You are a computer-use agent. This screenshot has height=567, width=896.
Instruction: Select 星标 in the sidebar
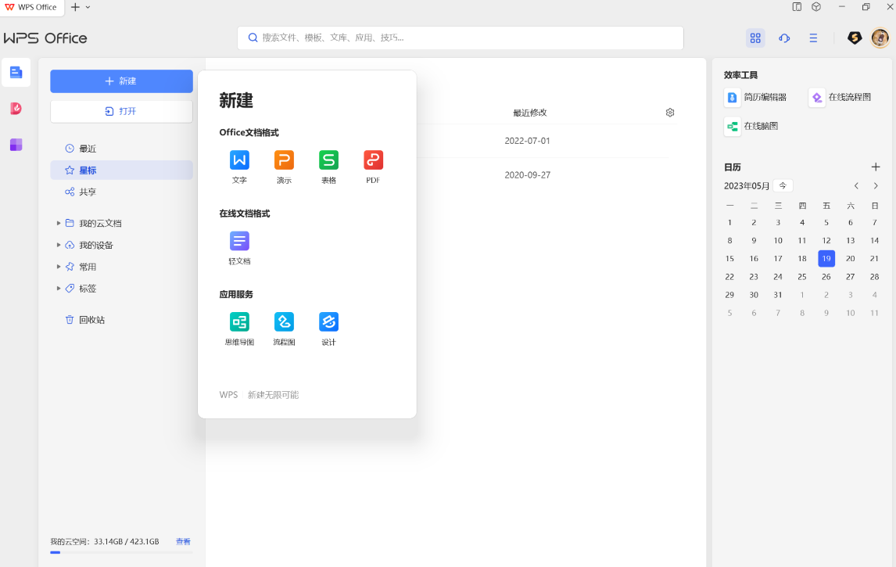pyautogui.click(x=121, y=170)
